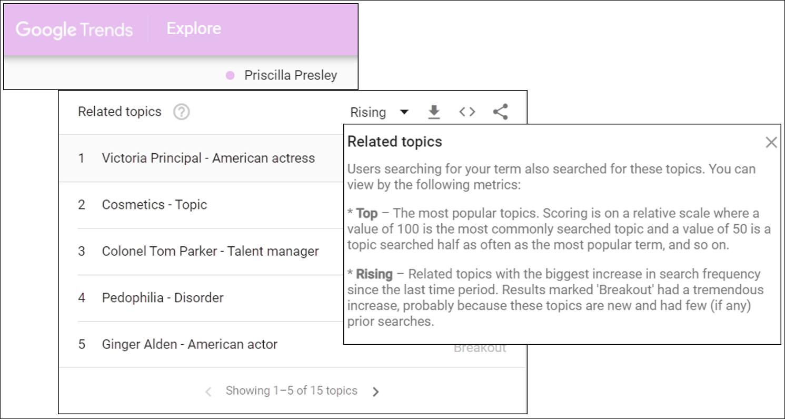Click the share icon in Related topics panel
785x419 pixels.
[x=499, y=112]
